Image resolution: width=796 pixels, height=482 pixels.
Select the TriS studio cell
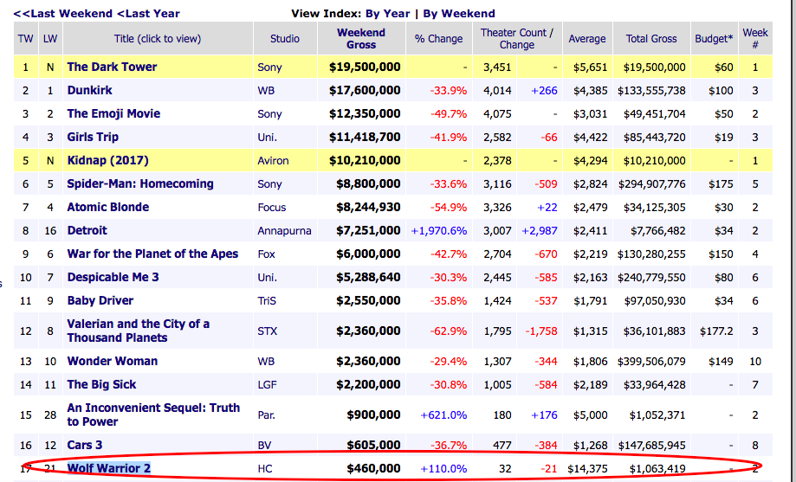click(267, 301)
